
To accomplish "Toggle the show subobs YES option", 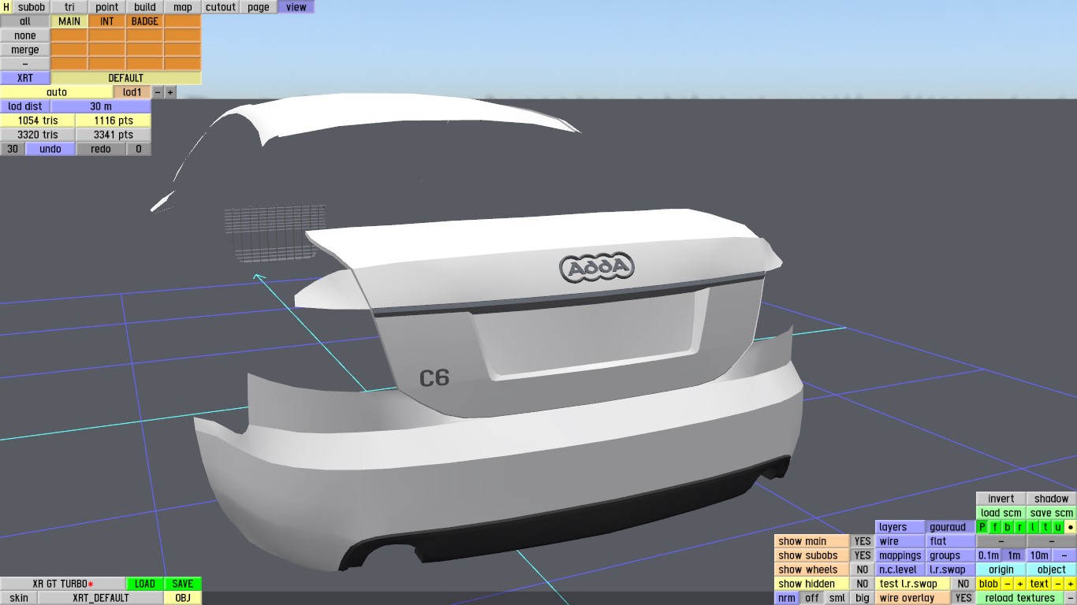I will [x=863, y=555].
